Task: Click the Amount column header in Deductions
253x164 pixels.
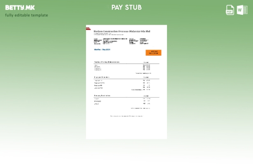Action: pos(146,77)
